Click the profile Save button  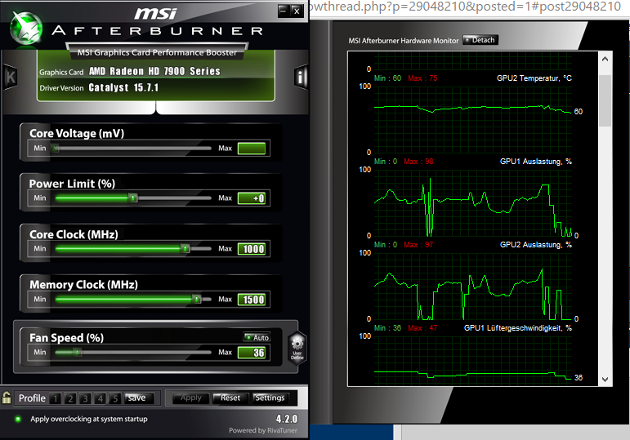point(139,398)
